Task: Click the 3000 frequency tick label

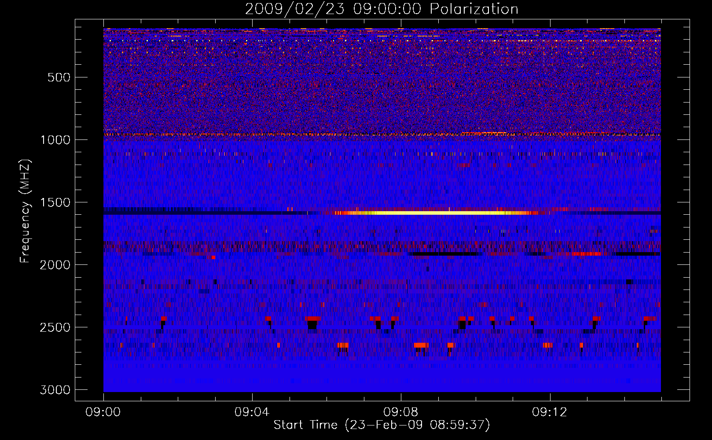Action: pyautogui.click(x=55, y=390)
